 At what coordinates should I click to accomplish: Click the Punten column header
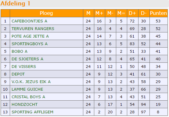point(158,13)
